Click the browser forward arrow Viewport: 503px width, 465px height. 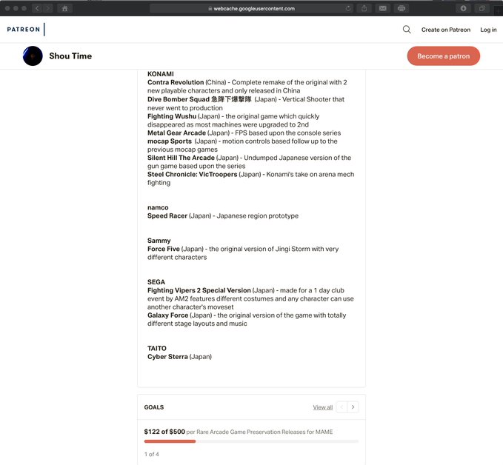click(48, 8)
